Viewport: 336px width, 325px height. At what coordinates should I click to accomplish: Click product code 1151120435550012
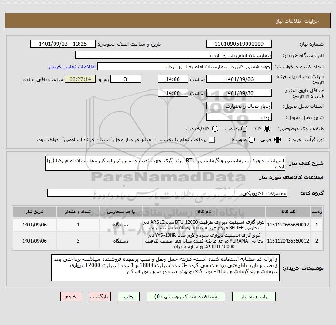(288, 241)
